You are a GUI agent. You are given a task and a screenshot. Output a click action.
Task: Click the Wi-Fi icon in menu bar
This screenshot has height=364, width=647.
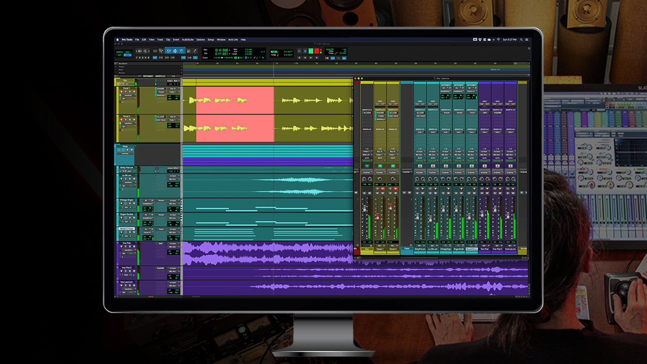tap(498, 40)
